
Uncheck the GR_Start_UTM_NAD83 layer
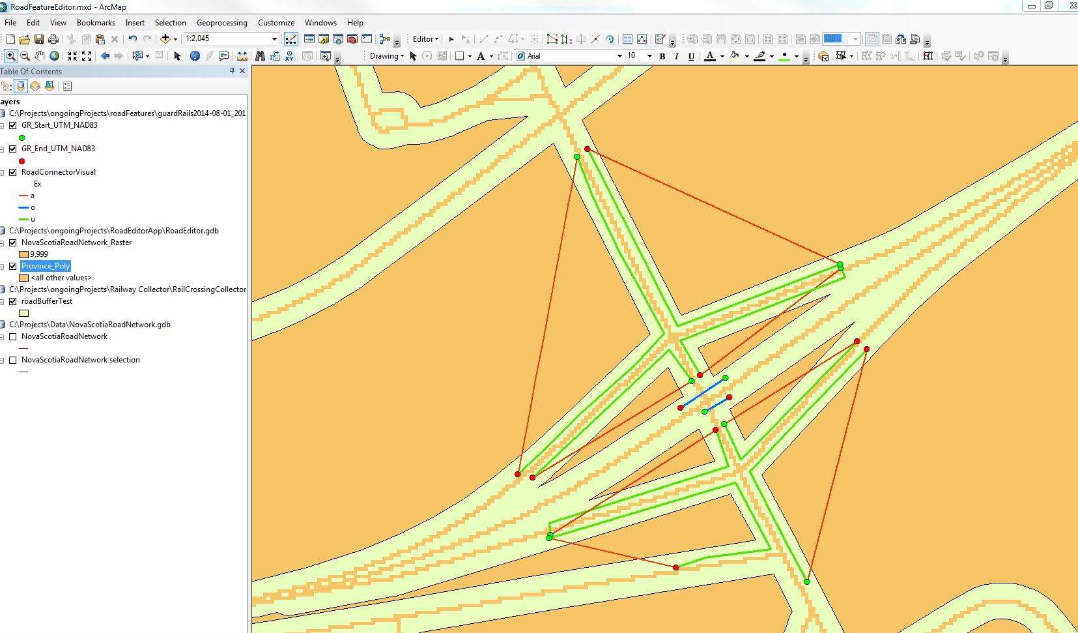tap(12, 125)
